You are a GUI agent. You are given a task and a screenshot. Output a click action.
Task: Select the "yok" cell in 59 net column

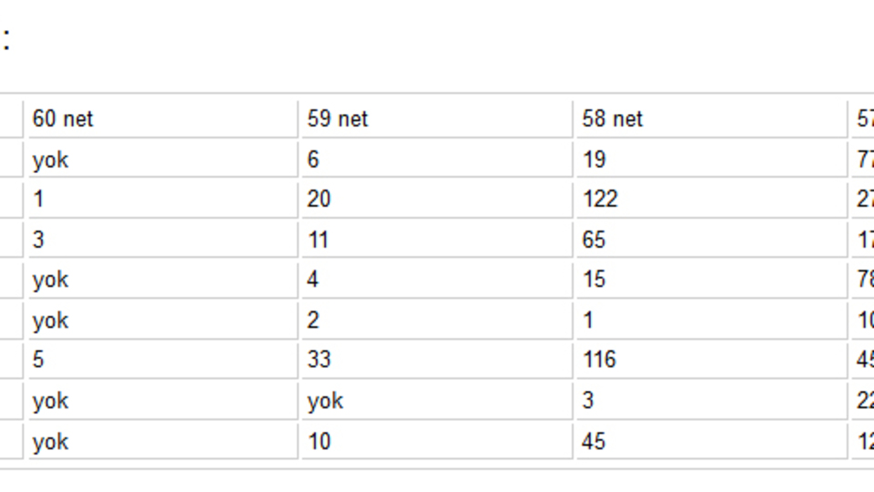tap(325, 401)
